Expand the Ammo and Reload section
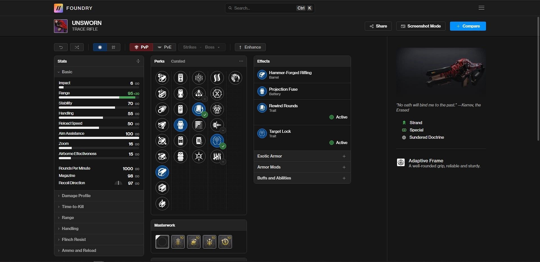Viewport: 540px width, 262px height. (99, 250)
